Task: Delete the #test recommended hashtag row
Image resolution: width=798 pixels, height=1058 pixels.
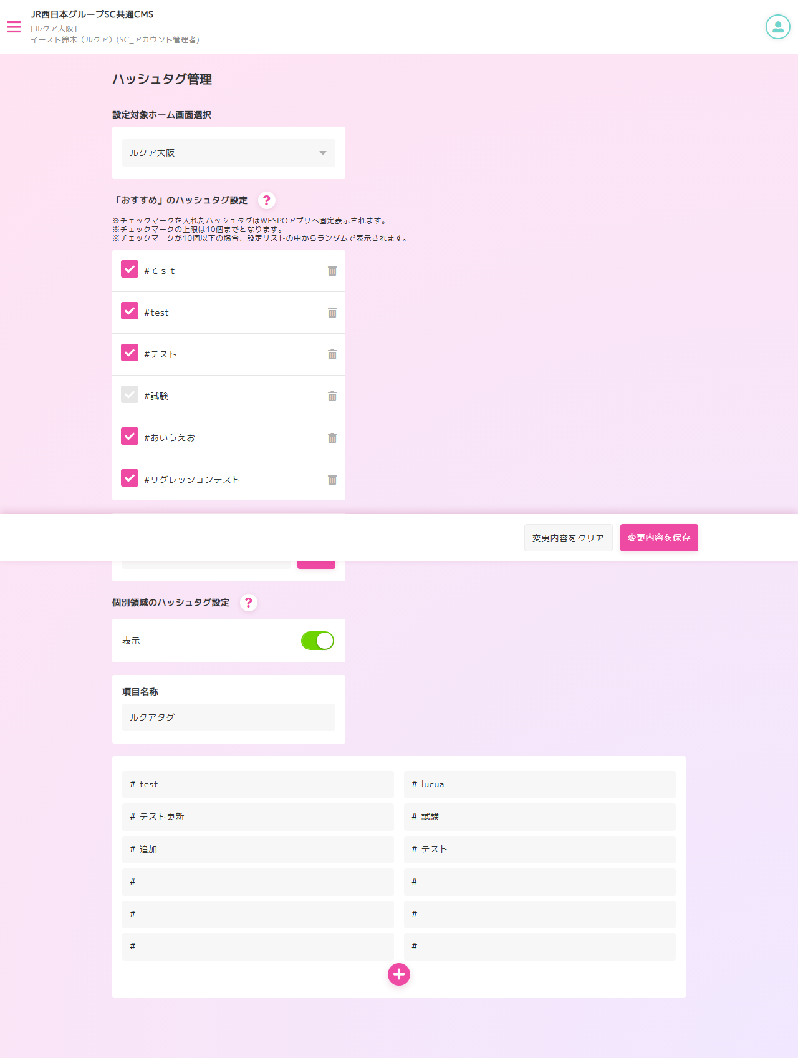Action: (x=332, y=313)
